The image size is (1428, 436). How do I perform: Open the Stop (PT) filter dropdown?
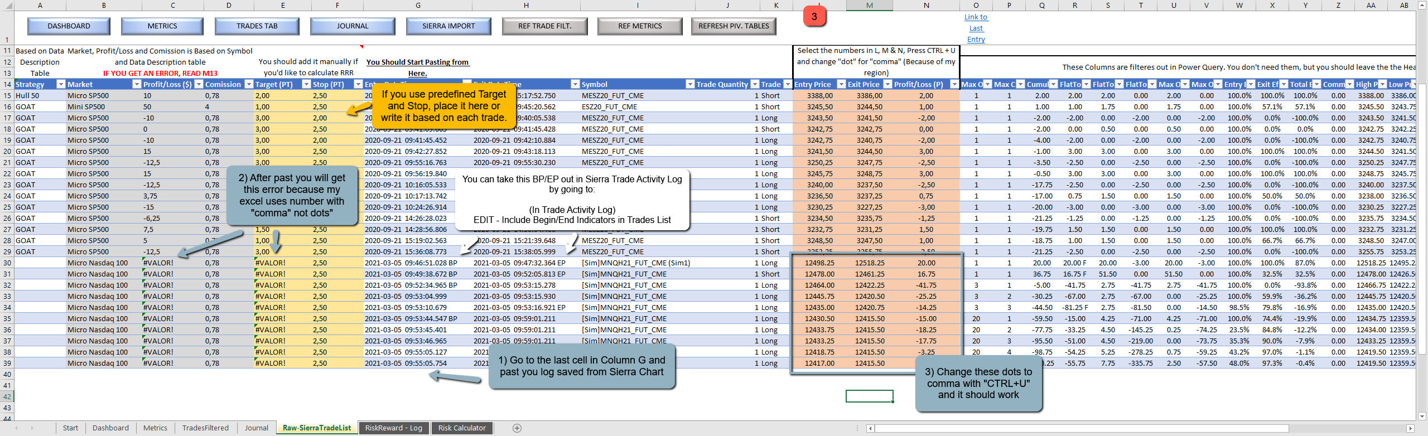(x=358, y=84)
